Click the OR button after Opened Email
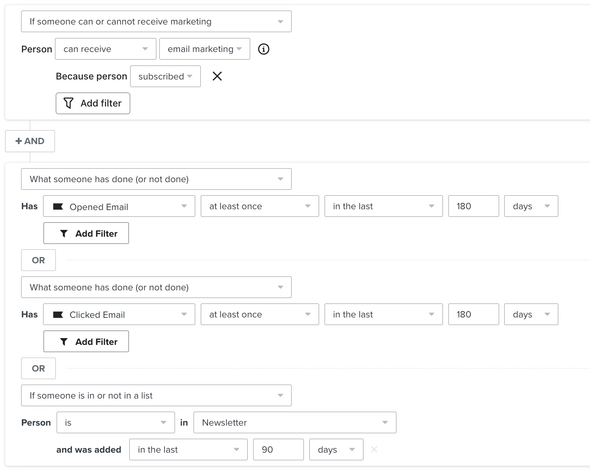The width and height of the screenshot is (590, 470). click(x=38, y=260)
